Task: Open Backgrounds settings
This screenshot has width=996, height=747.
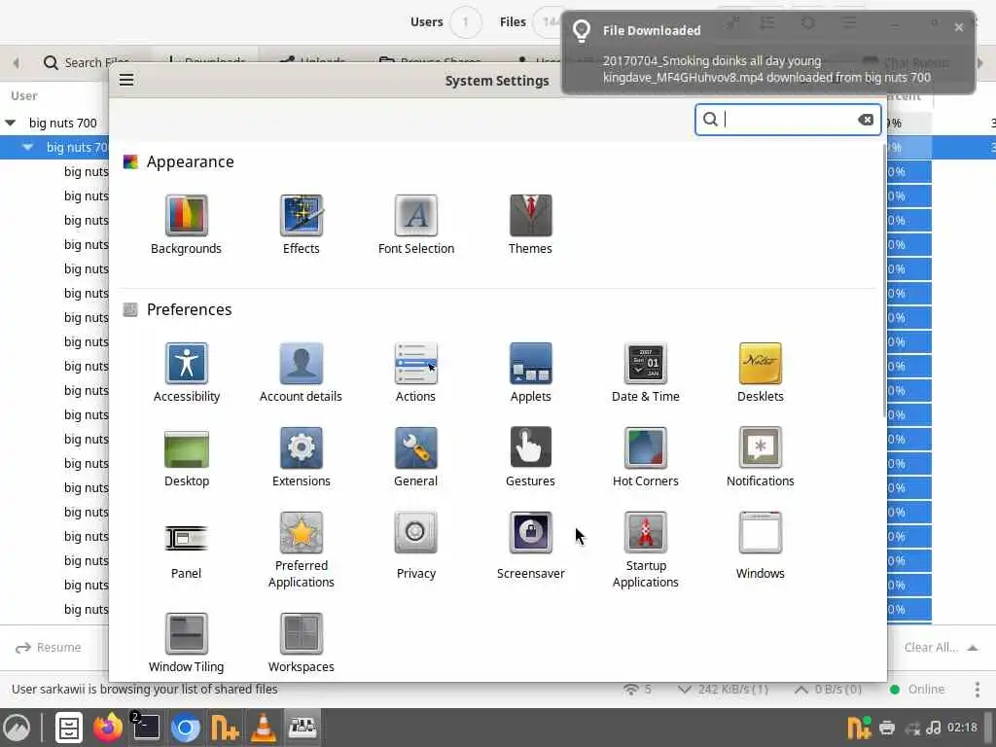Action: coord(186,225)
